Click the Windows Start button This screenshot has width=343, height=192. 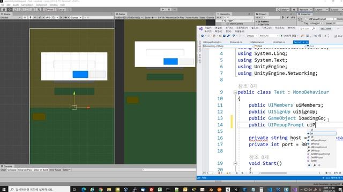[4, 190]
